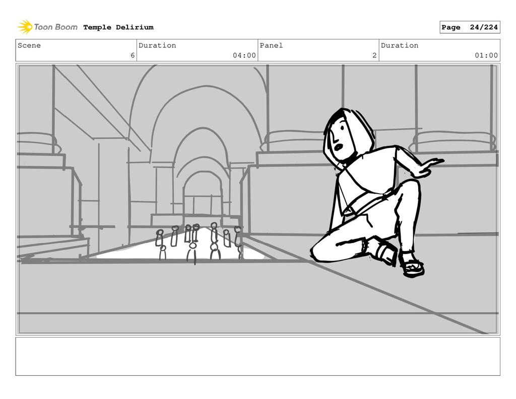Select the scene duration value '04:00'
516x399 pixels.
pyautogui.click(x=244, y=55)
